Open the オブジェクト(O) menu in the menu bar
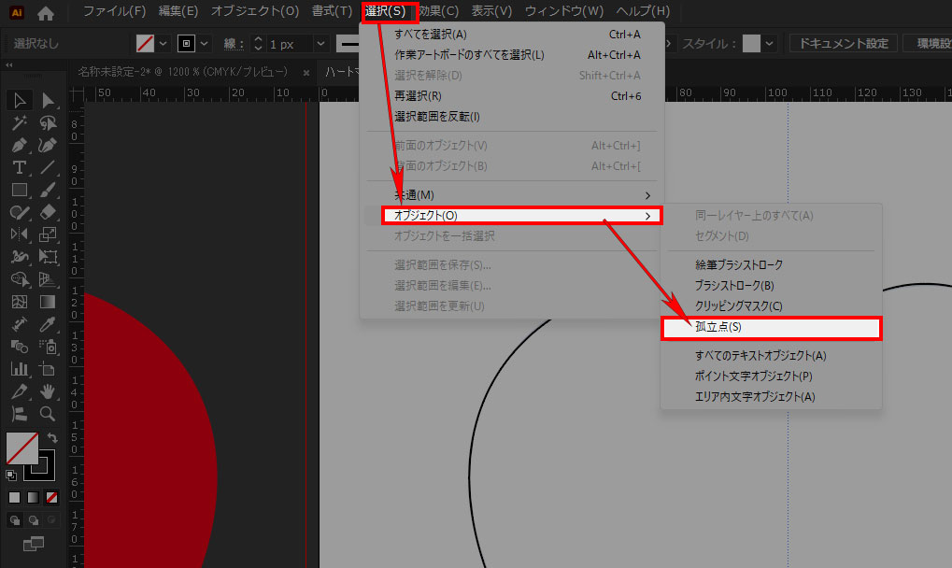The image size is (952, 568). point(255,11)
